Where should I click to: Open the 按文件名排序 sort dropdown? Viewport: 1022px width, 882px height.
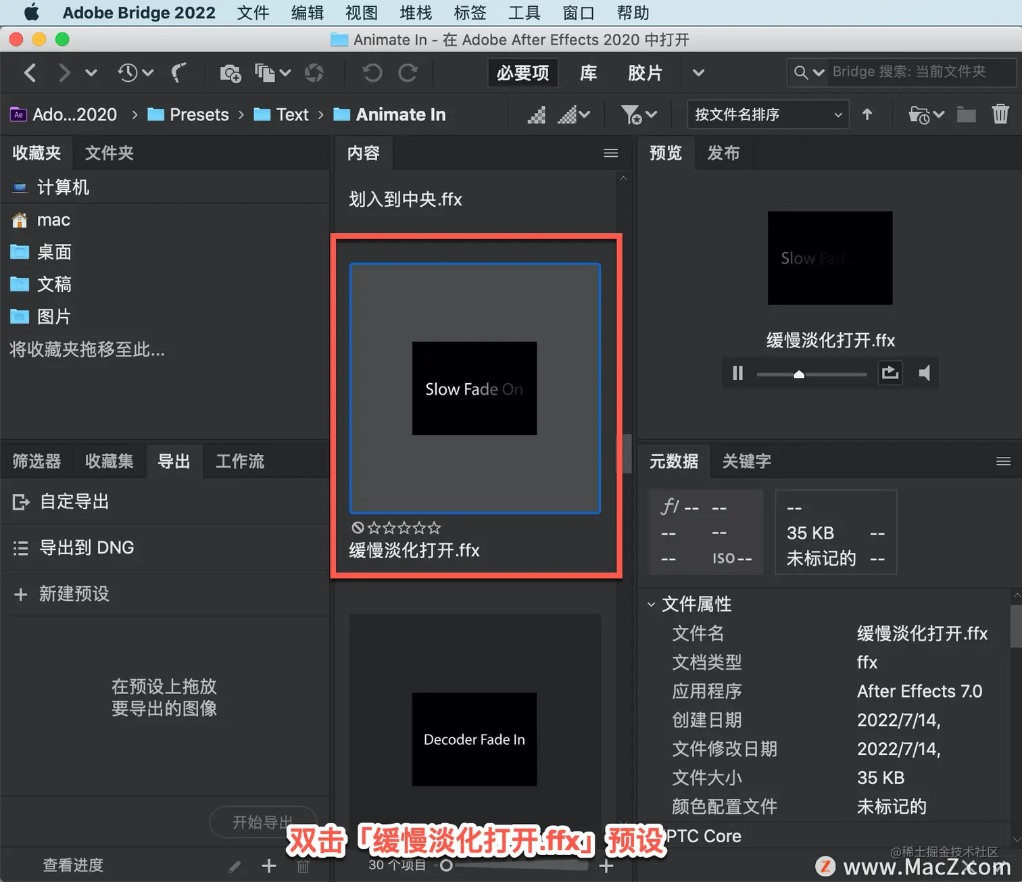(x=768, y=115)
